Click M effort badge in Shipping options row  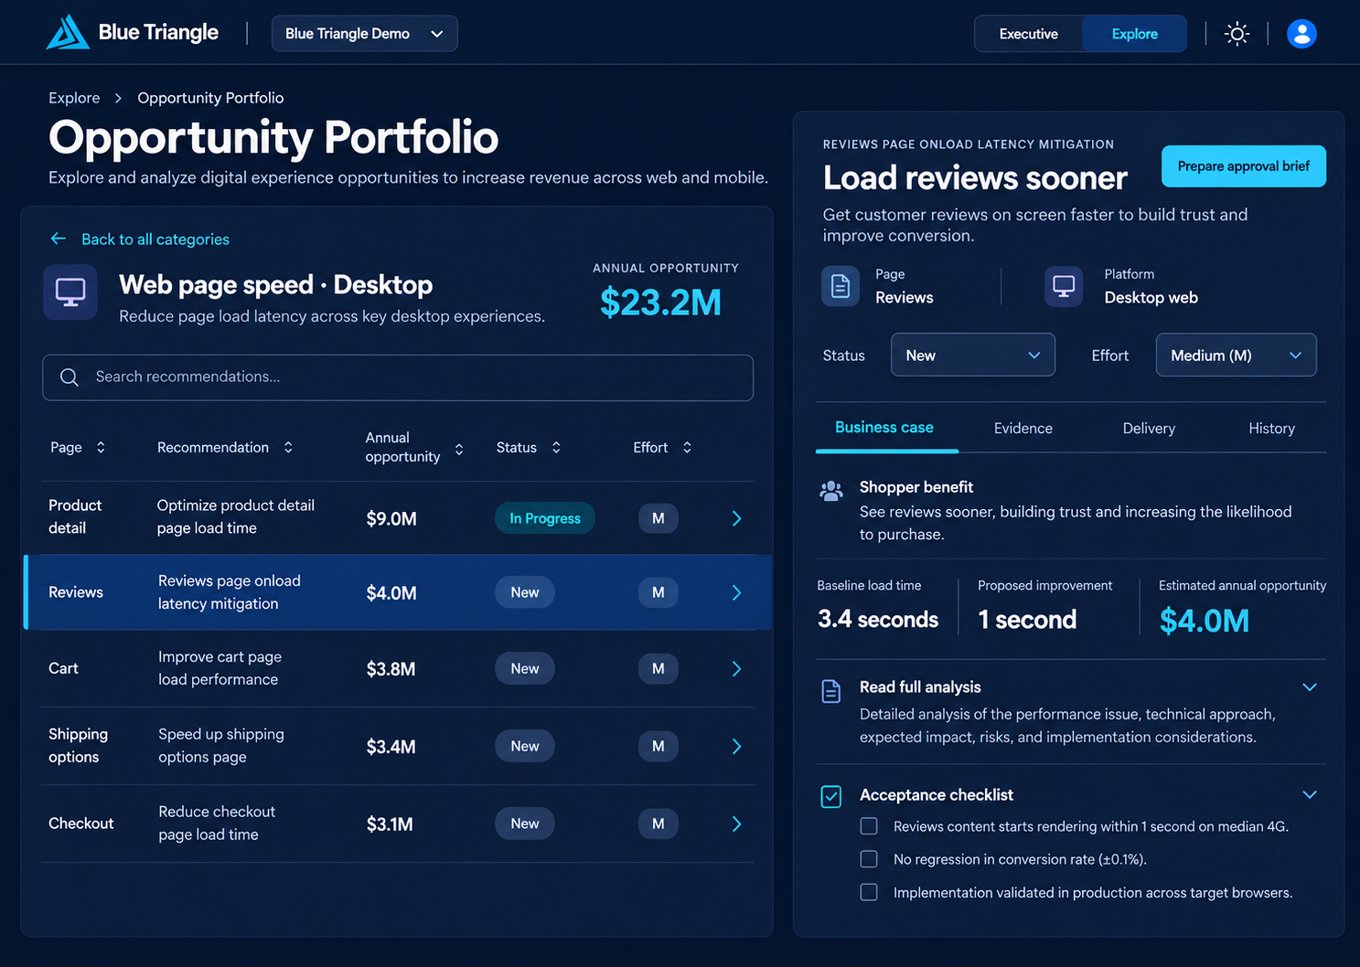659,747
